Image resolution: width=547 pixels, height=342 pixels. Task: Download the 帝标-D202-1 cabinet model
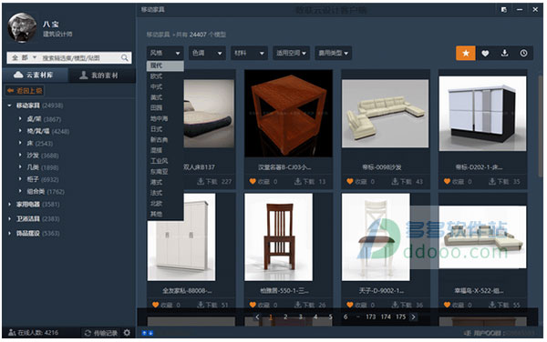coord(504,181)
